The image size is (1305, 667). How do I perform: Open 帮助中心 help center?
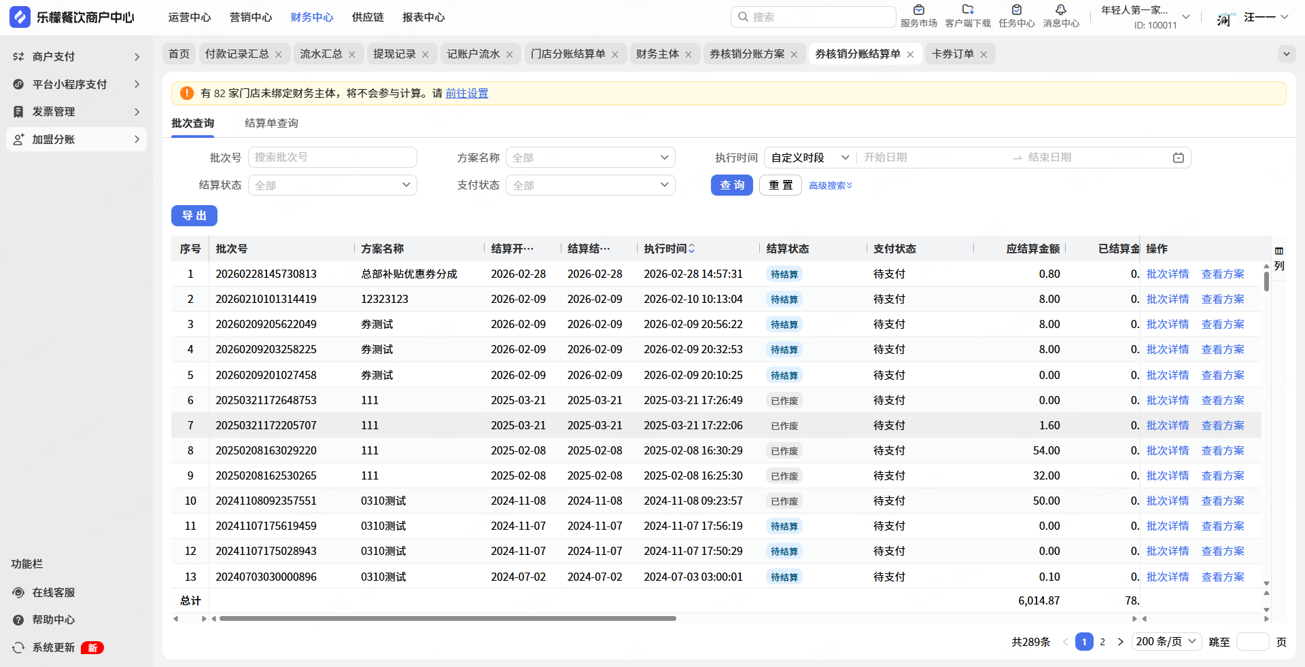53,619
